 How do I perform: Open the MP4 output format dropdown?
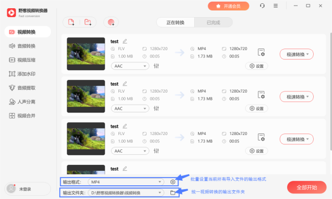point(126,182)
